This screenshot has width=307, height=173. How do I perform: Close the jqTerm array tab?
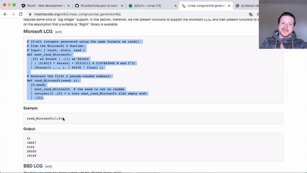(x=176, y=6)
